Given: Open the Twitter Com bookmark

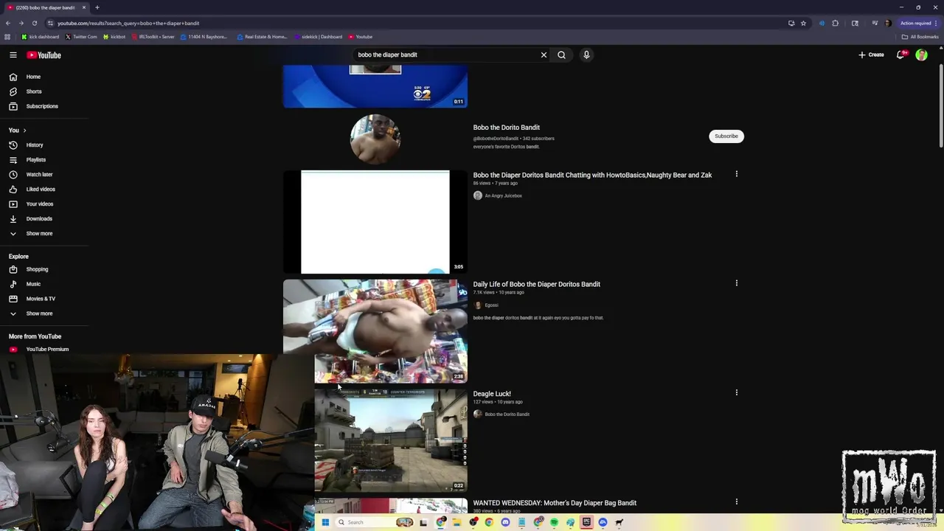Looking at the screenshot, I should click(81, 37).
